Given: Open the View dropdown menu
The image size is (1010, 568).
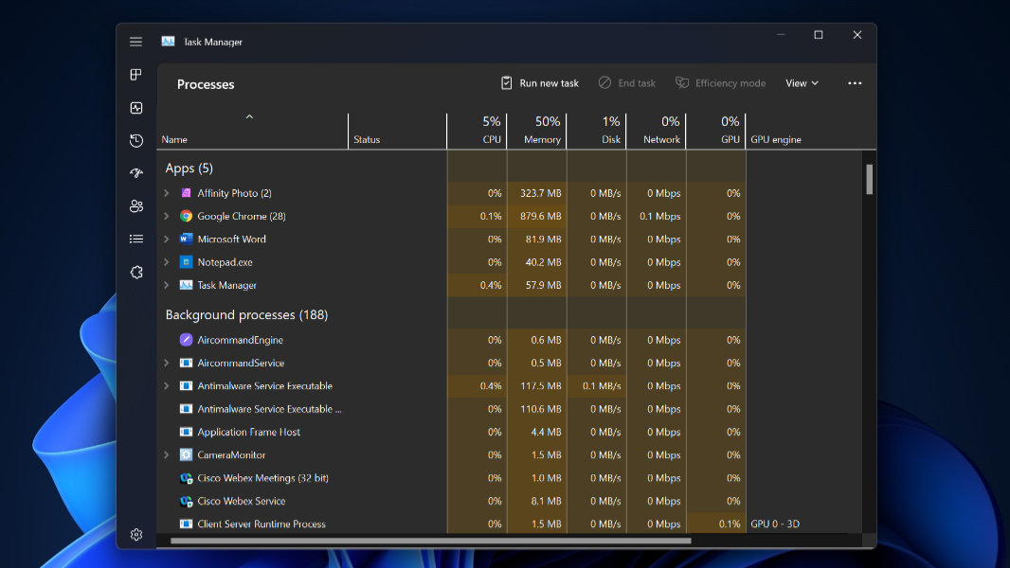Looking at the screenshot, I should coord(802,83).
